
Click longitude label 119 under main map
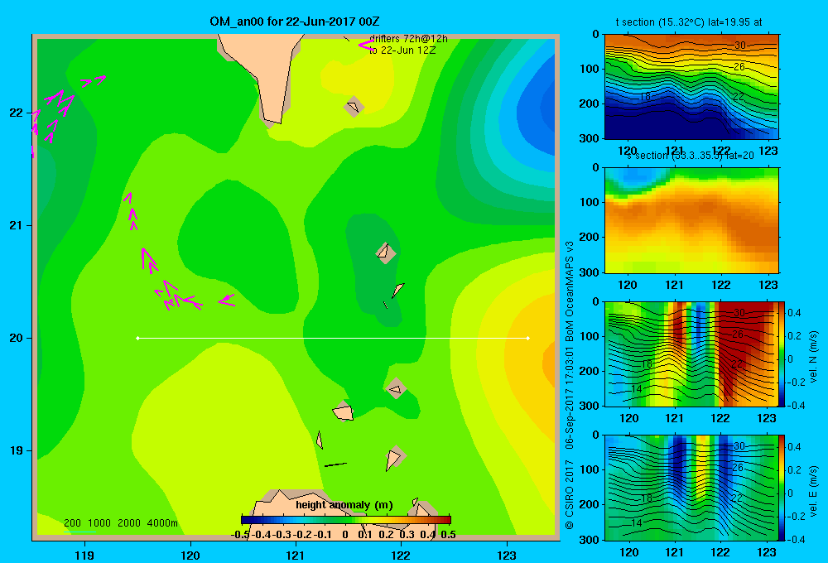click(x=84, y=555)
